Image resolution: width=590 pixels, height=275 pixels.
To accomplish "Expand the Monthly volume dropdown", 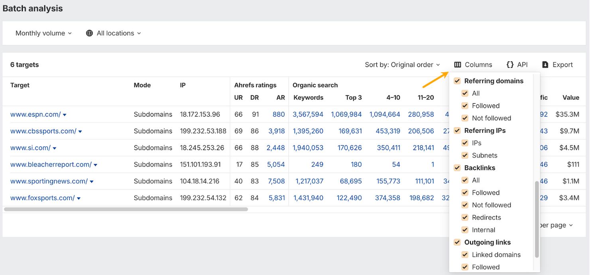I will pyautogui.click(x=43, y=33).
